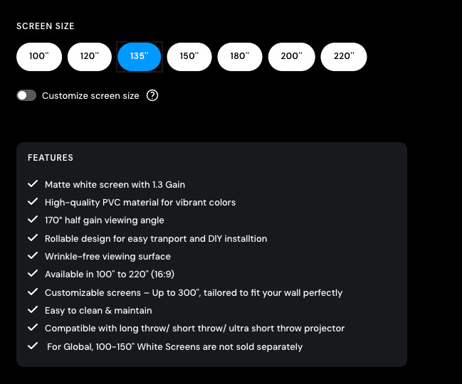Click the SCREEN SIZE heading label

pos(46,26)
